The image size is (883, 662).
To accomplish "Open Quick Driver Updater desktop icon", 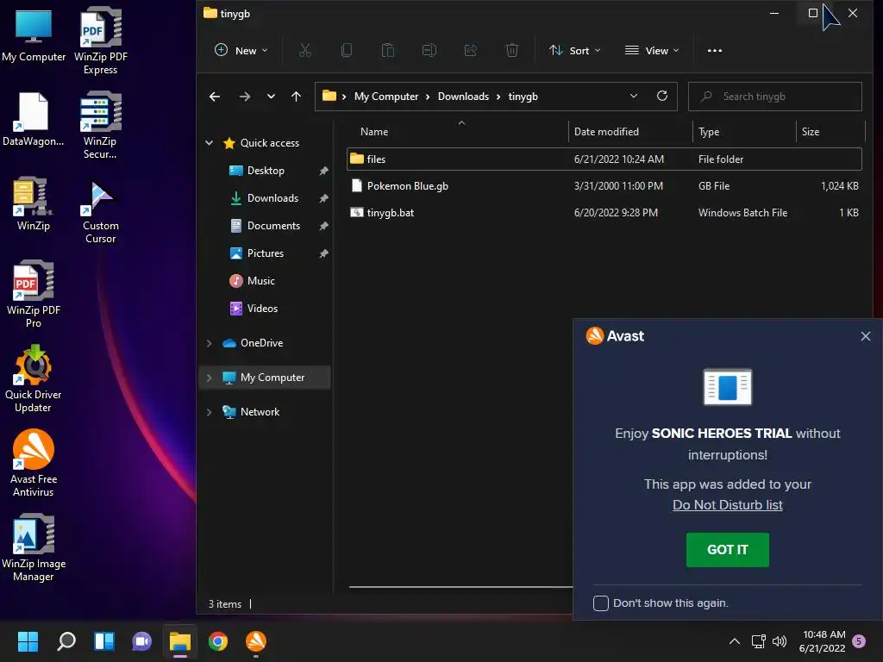I will click(34, 378).
